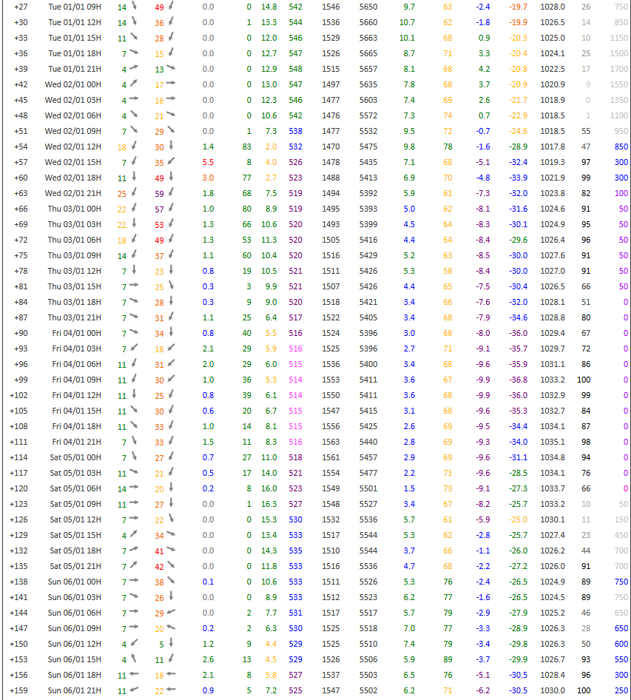Select the gust arrow beside 29 in Sun 06/01 06H row
Image resolution: width=631 pixels, height=700 pixels.
coord(171,613)
